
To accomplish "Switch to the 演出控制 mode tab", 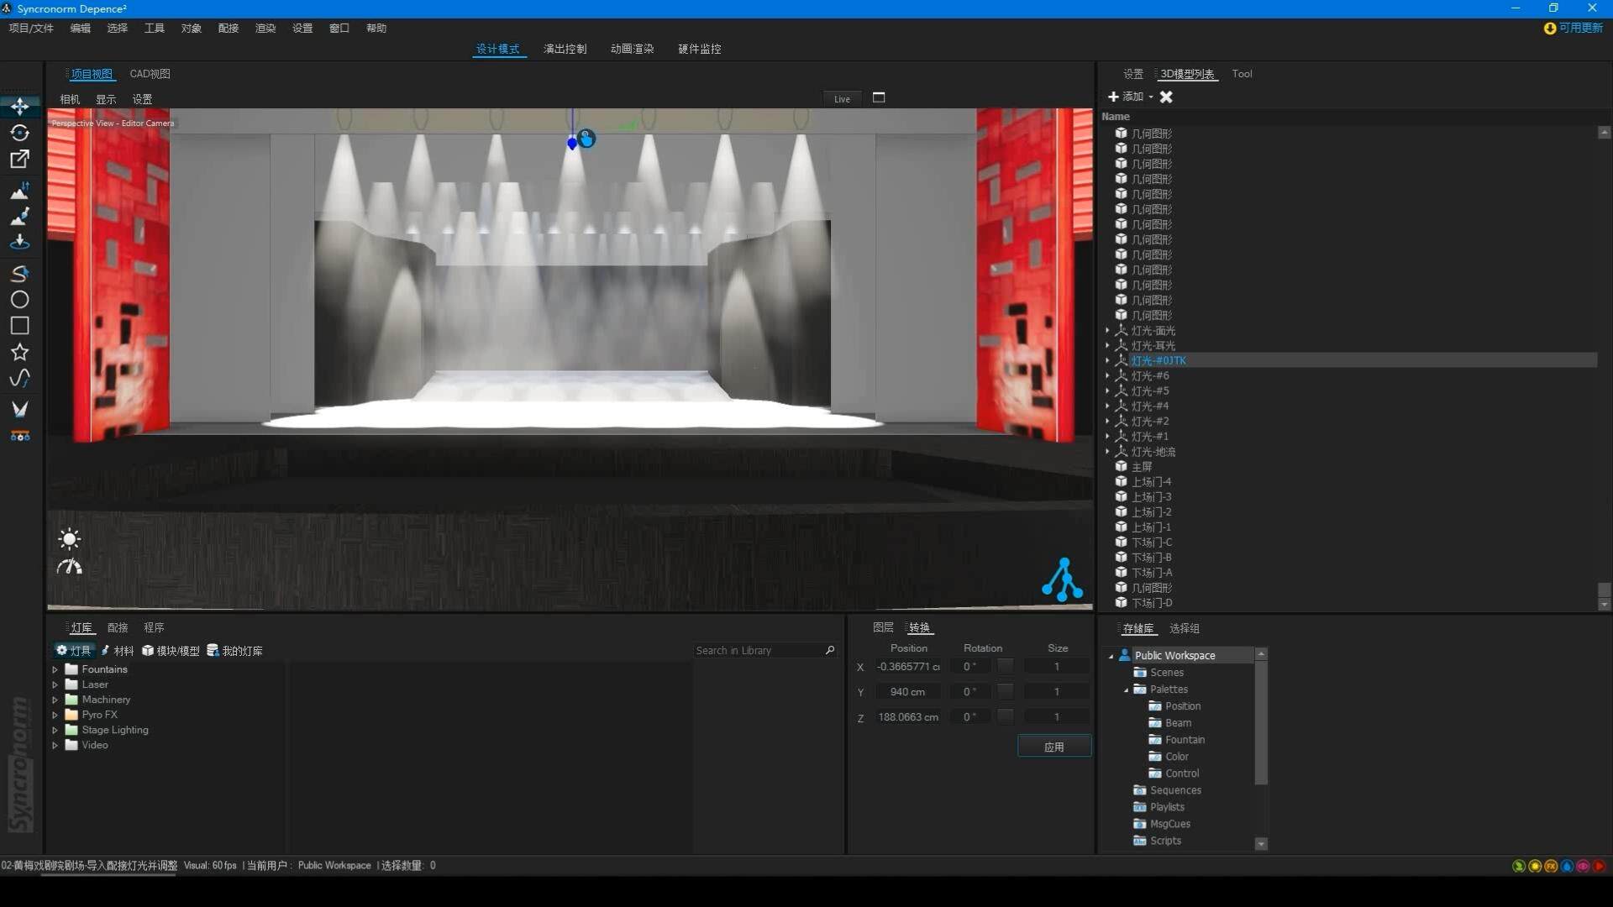I will pyautogui.click(x=565, y=49).
